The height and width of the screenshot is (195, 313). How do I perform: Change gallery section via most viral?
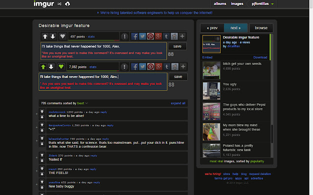[216, 161]
